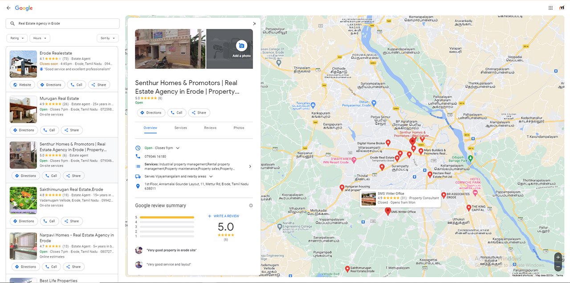Expand the Services list arrow
570x283 pixels.
[250, 167]
